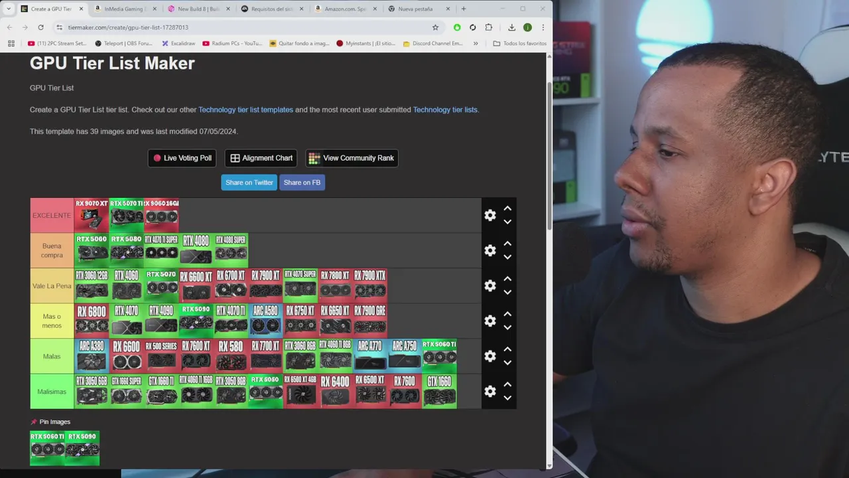
Task: Move EXCELENTE row up with up arrow
Action: pyautogui.click(x=507, y=208)
